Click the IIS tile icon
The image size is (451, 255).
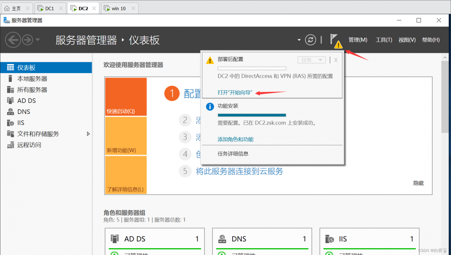pyautogui.click(x=329, y=239)
